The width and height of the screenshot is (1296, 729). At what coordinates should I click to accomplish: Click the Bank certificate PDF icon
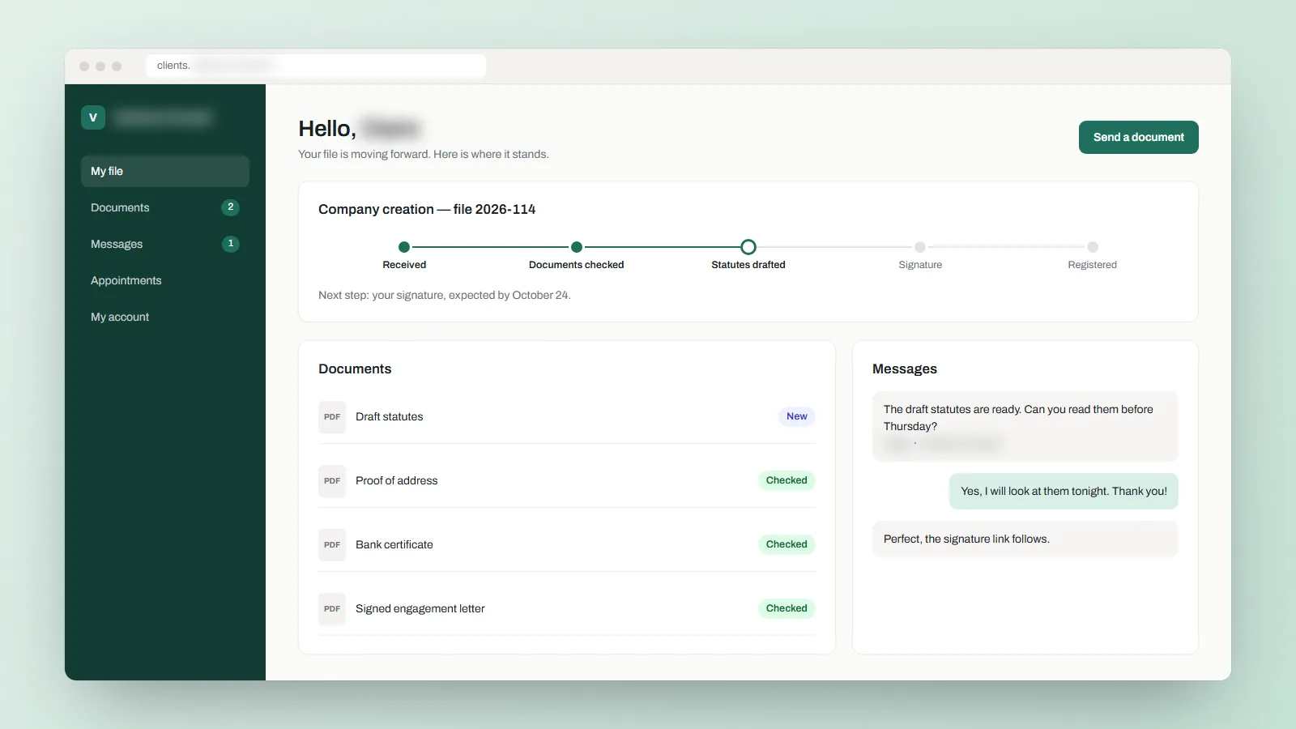pos(332,545)
